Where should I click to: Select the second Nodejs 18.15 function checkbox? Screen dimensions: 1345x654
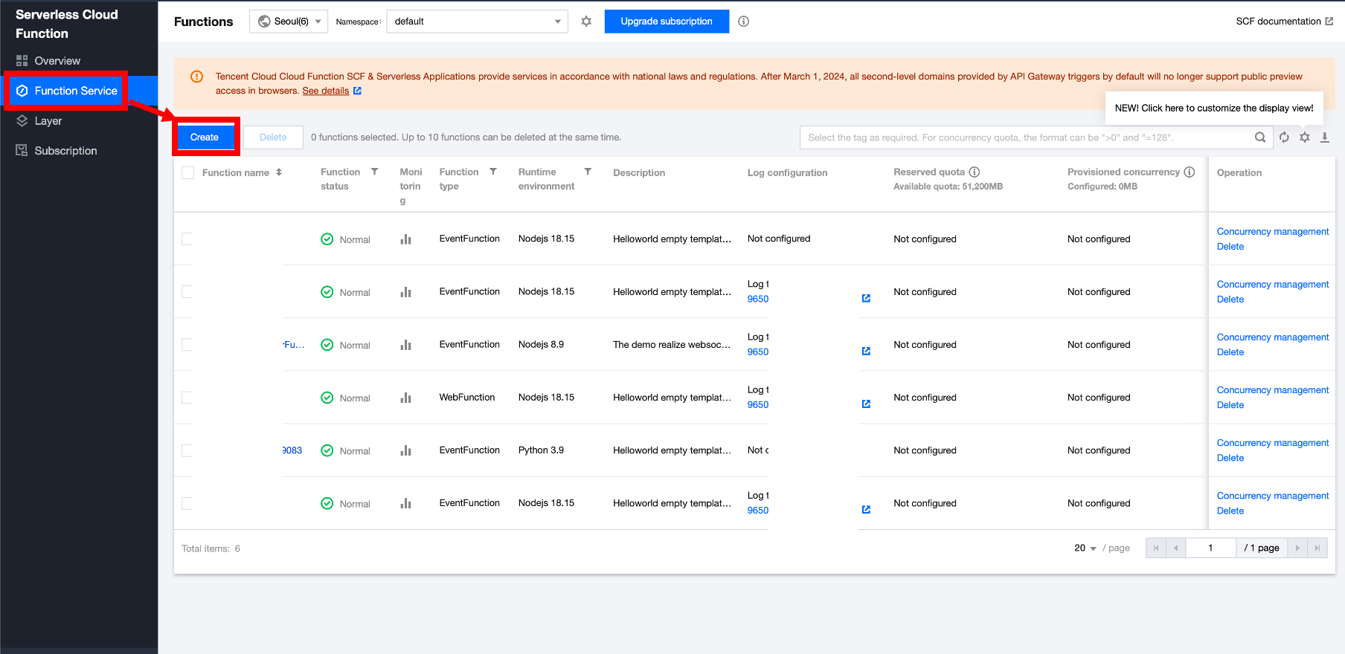(x=187, y=291)
